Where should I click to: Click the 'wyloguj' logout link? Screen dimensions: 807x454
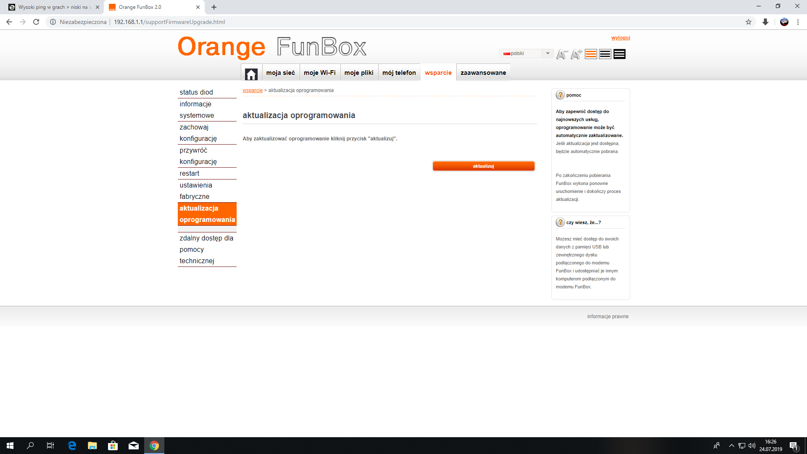coord(621,38)
